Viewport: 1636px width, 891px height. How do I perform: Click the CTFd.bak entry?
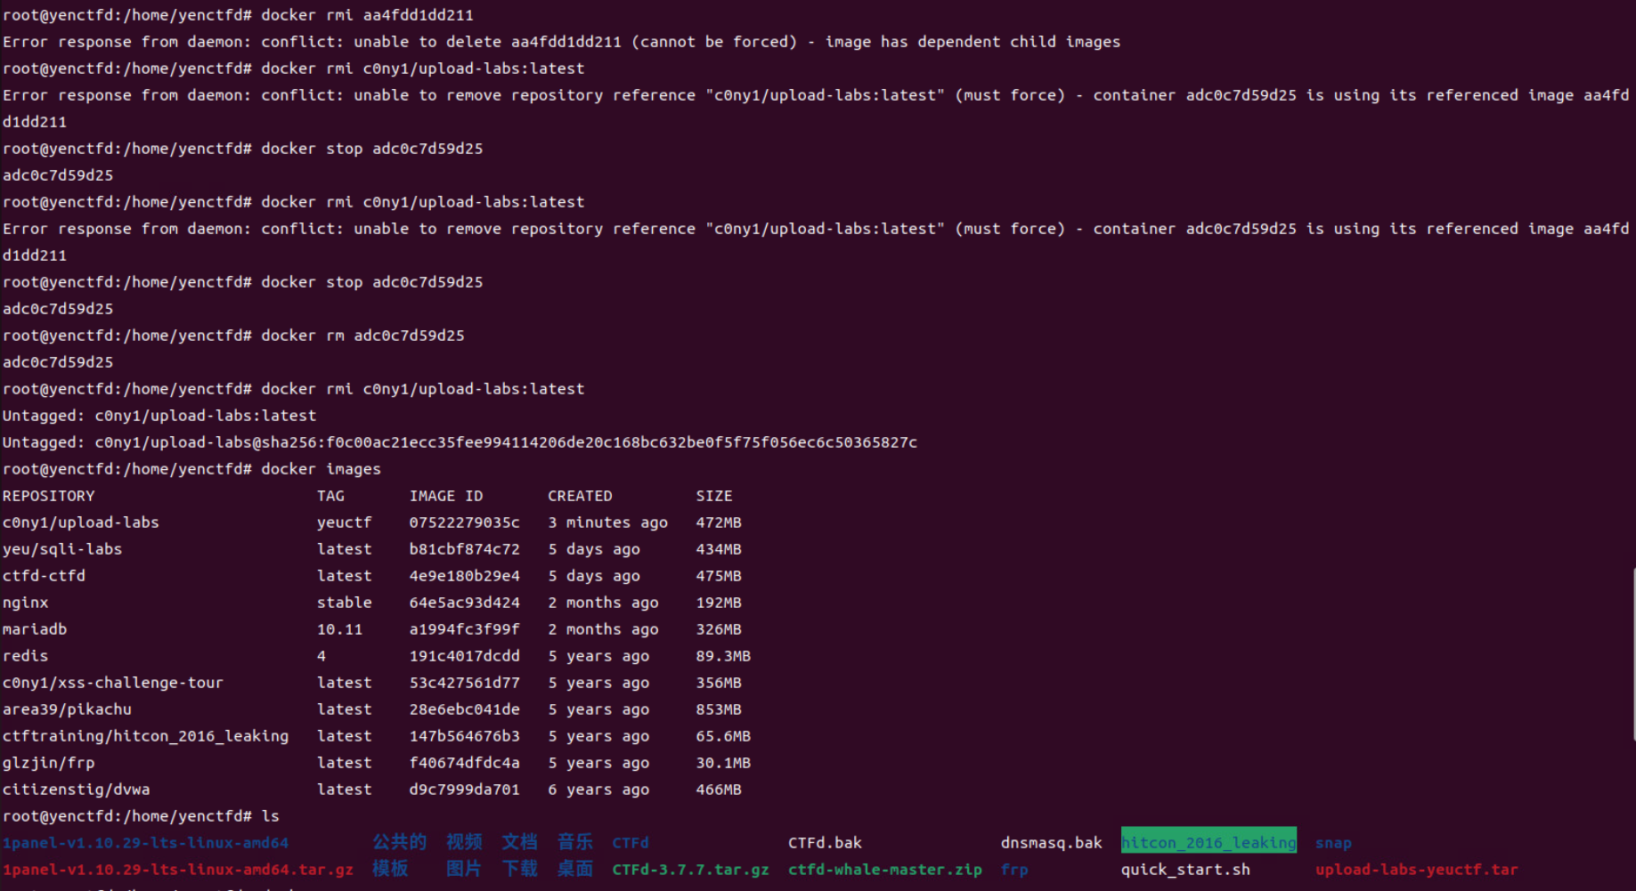825,843
